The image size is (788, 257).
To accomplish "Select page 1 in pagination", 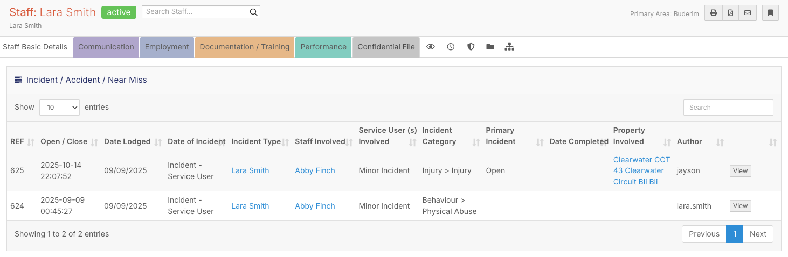I will (x=735, y=234).
